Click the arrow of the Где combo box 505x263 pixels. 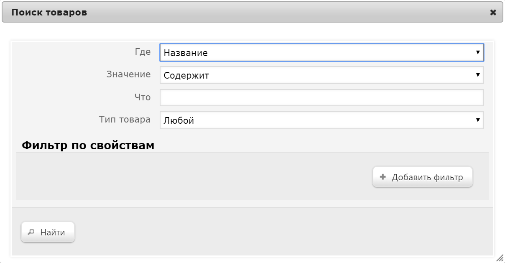click(477, 53)
